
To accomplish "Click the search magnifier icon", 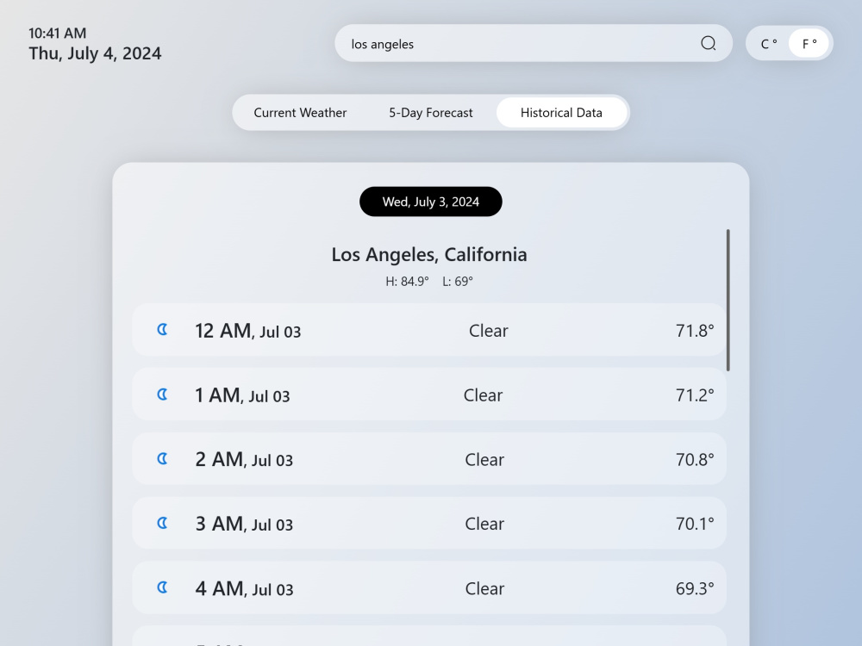I will click(x=708, y=43).
